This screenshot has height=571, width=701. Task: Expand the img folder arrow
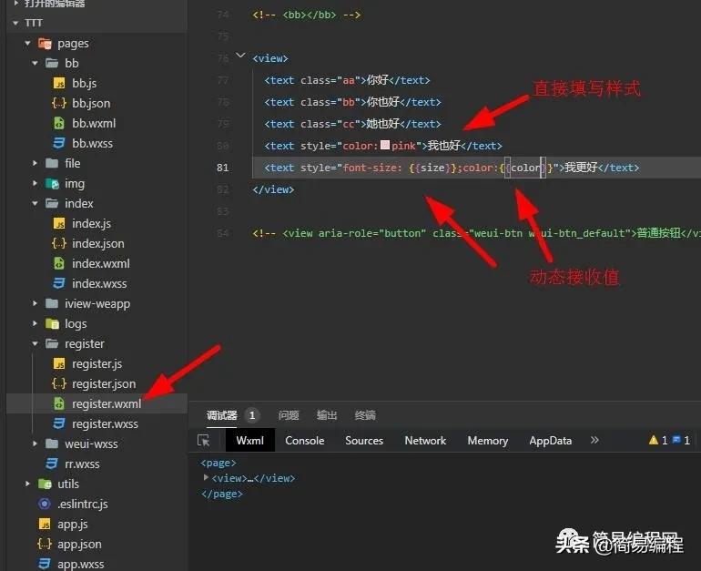pos(35,183)
